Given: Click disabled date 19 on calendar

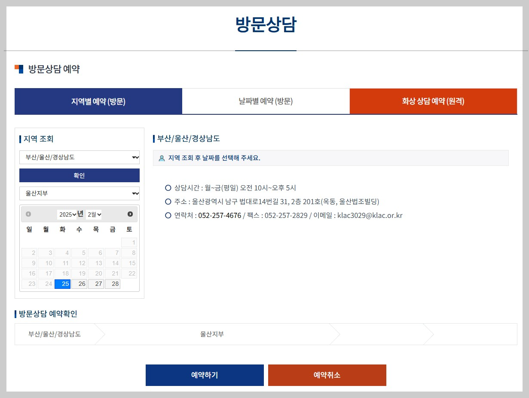Looking at the screenshot, I should pos(79,273).
